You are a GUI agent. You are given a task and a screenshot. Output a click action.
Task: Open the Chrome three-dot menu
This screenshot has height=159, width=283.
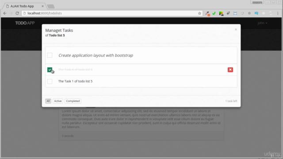point(278,13)
